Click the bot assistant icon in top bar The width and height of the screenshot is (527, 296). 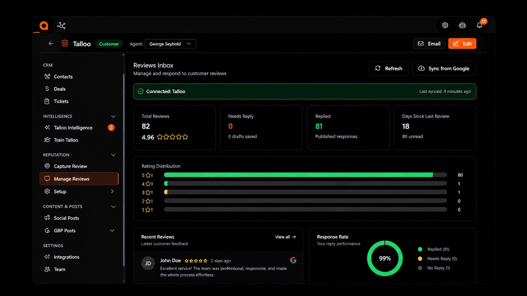pyautogui.click(x=462, y=25)
